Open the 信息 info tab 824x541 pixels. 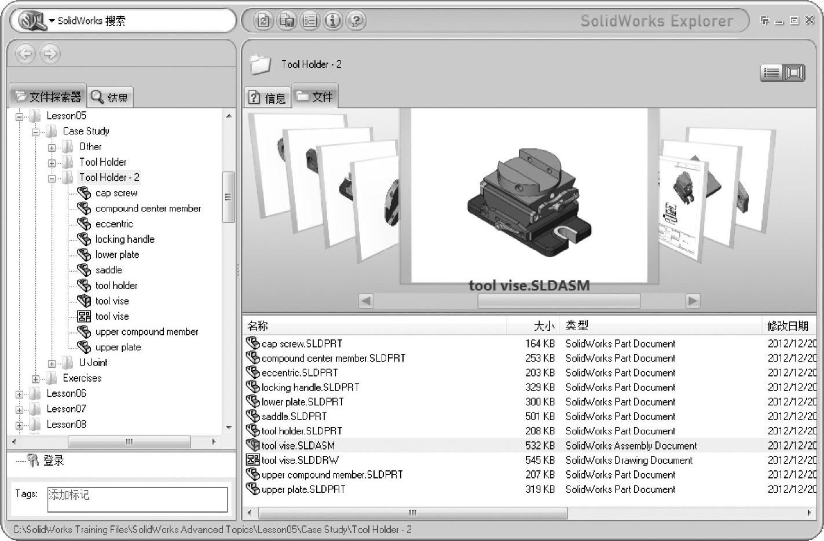268,98
